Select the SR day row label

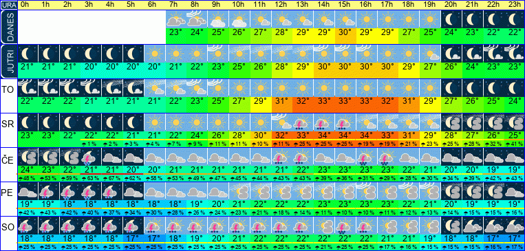[x=8, y=124]
